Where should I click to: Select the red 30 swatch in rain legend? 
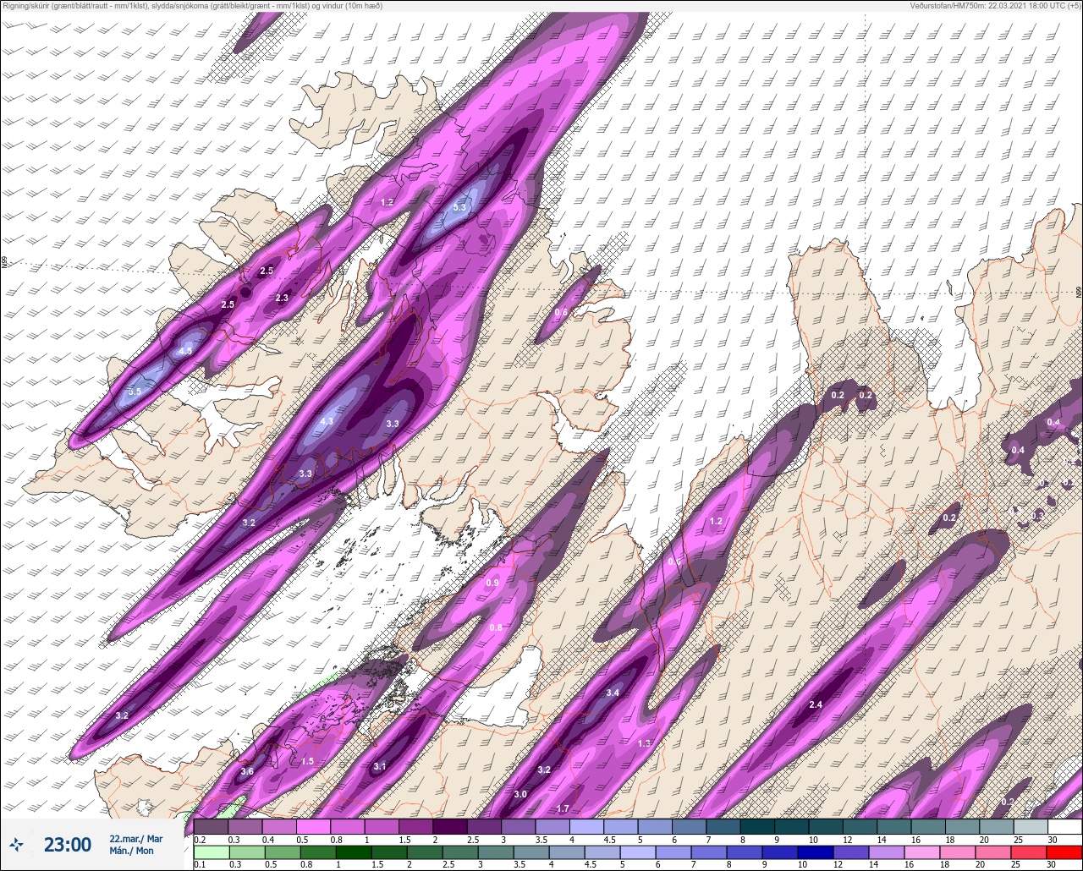coord(1064,852)
